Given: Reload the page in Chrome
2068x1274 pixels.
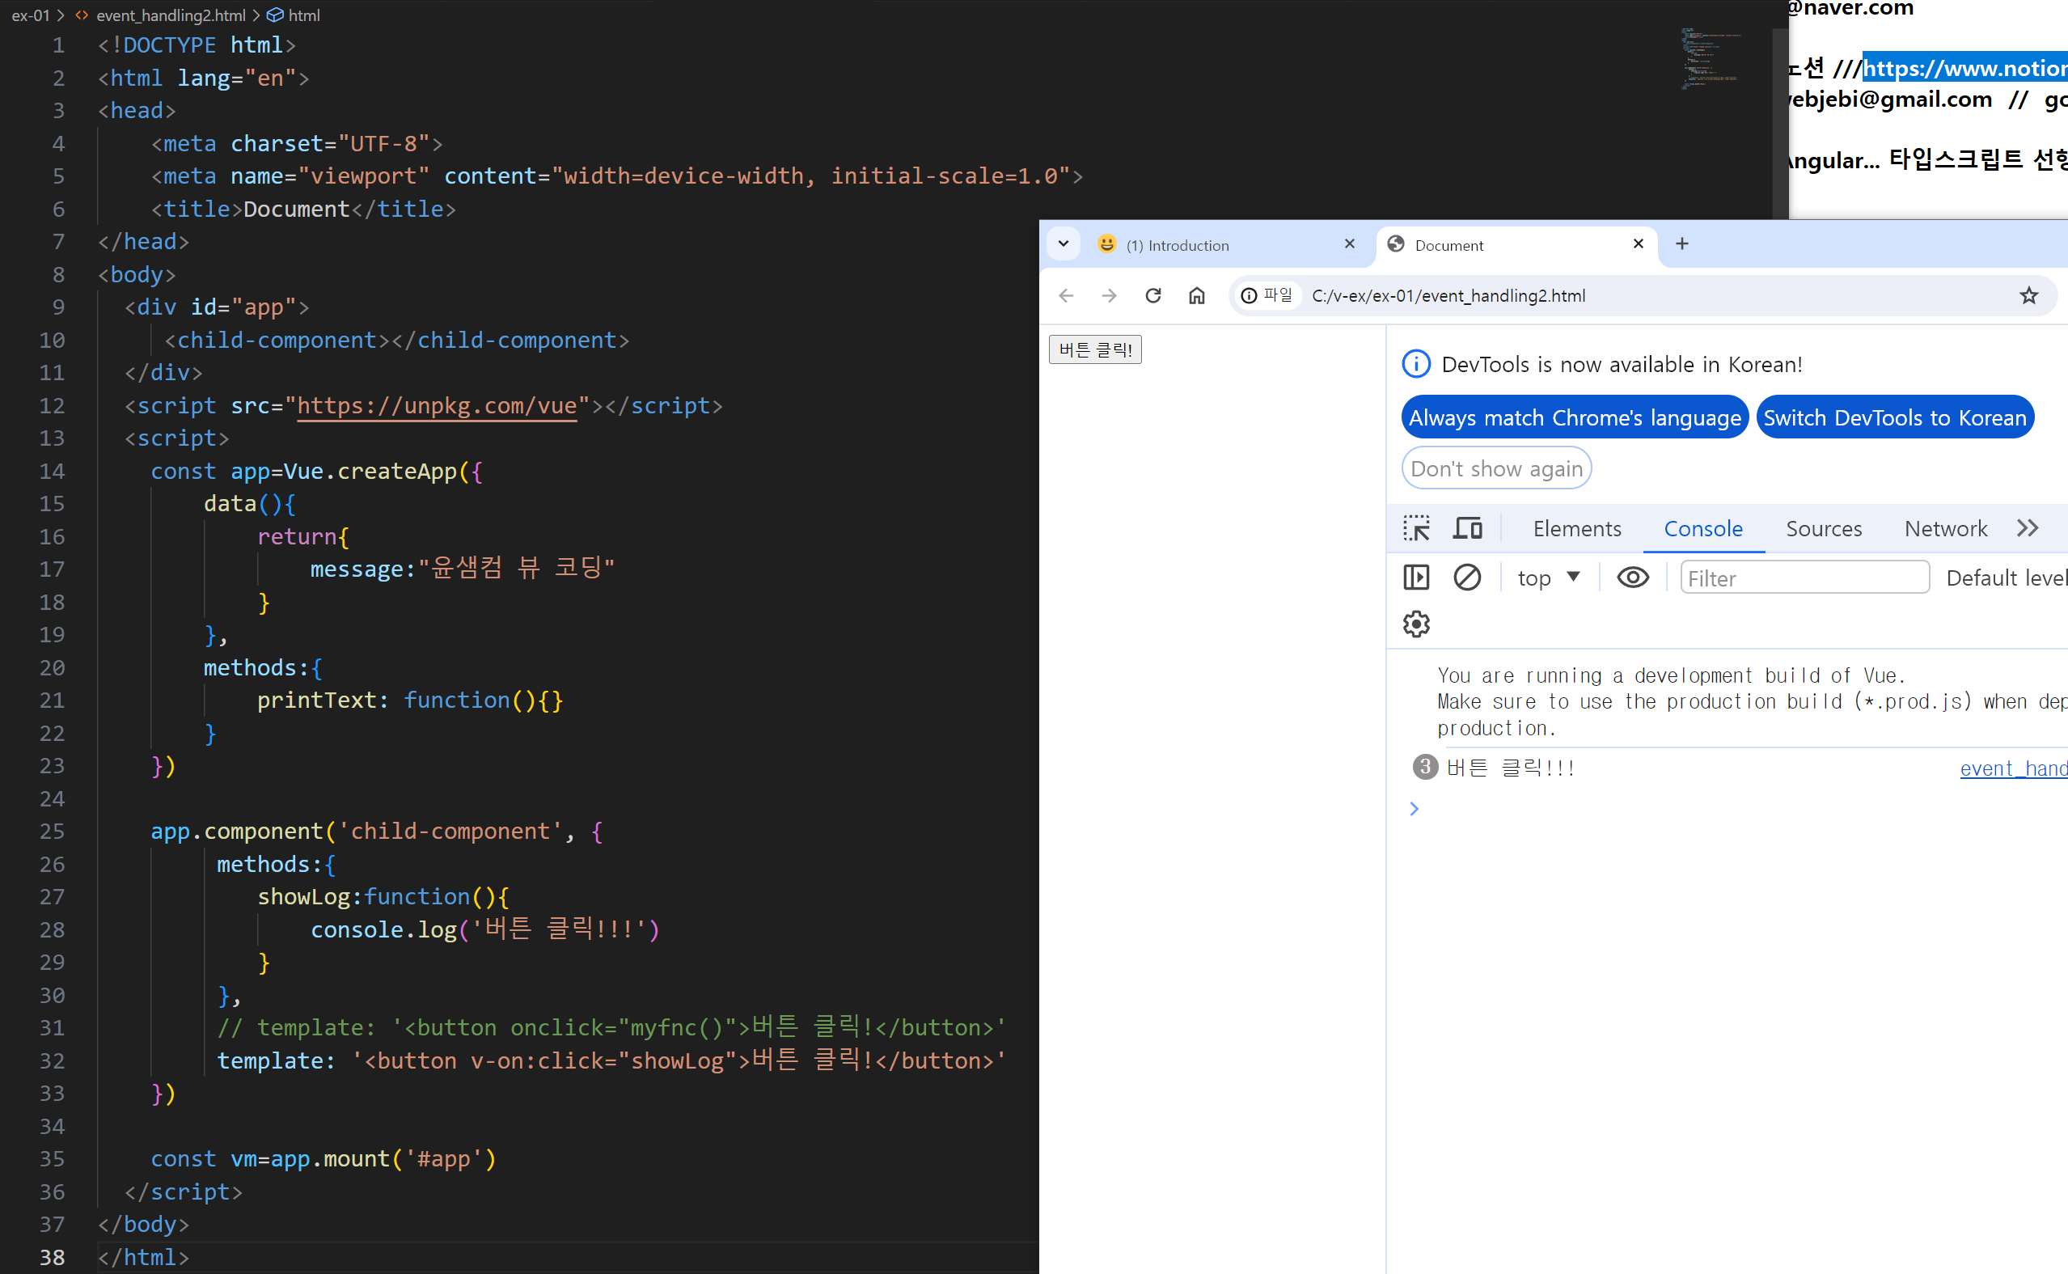Looking at the screenshot, I should [x=1153, y=296].
